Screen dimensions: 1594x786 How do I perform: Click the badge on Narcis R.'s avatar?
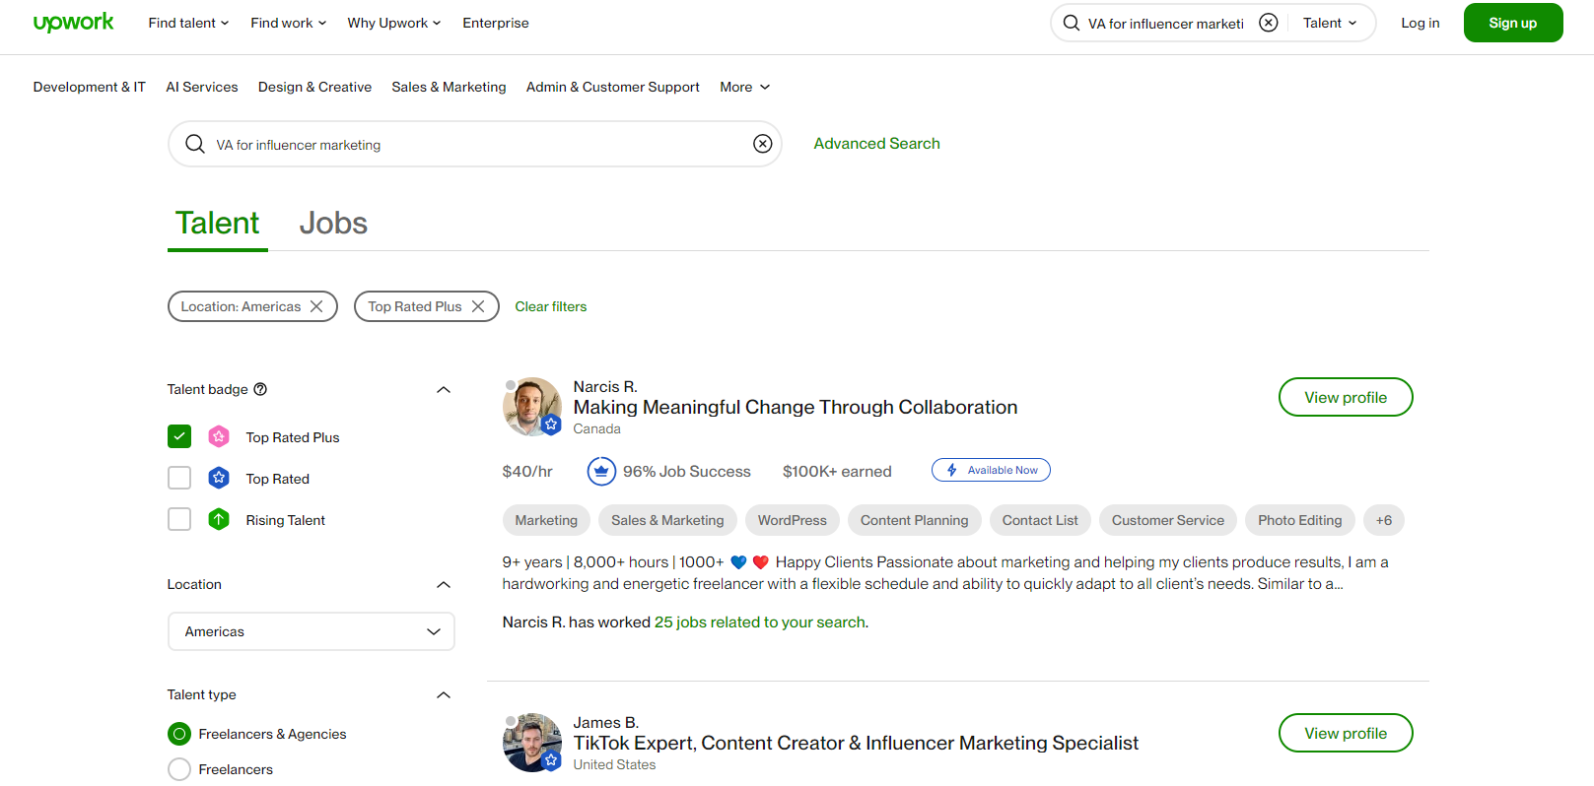pos(551,425)
